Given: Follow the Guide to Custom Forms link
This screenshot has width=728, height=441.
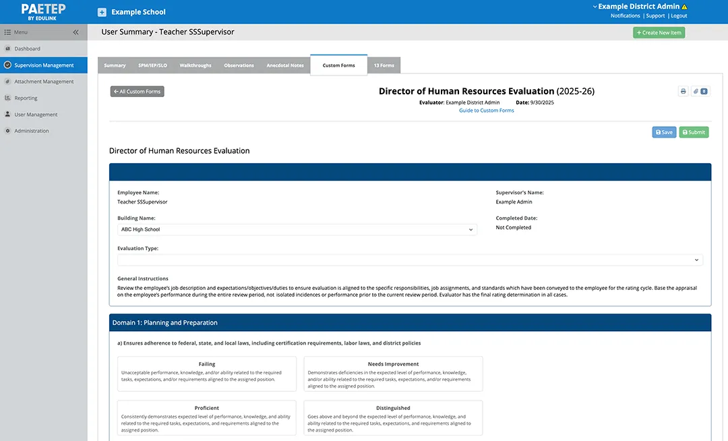Looking at the screenshot, I should click(x=486, y=111).
